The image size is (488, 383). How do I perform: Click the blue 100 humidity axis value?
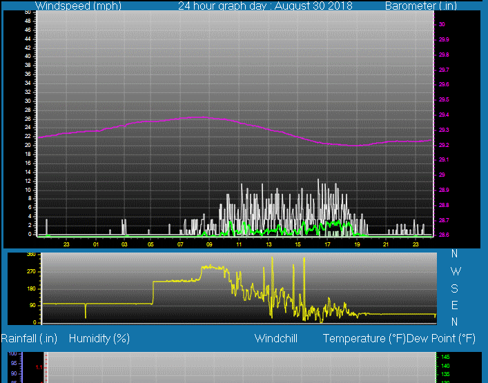coord(12,354)
